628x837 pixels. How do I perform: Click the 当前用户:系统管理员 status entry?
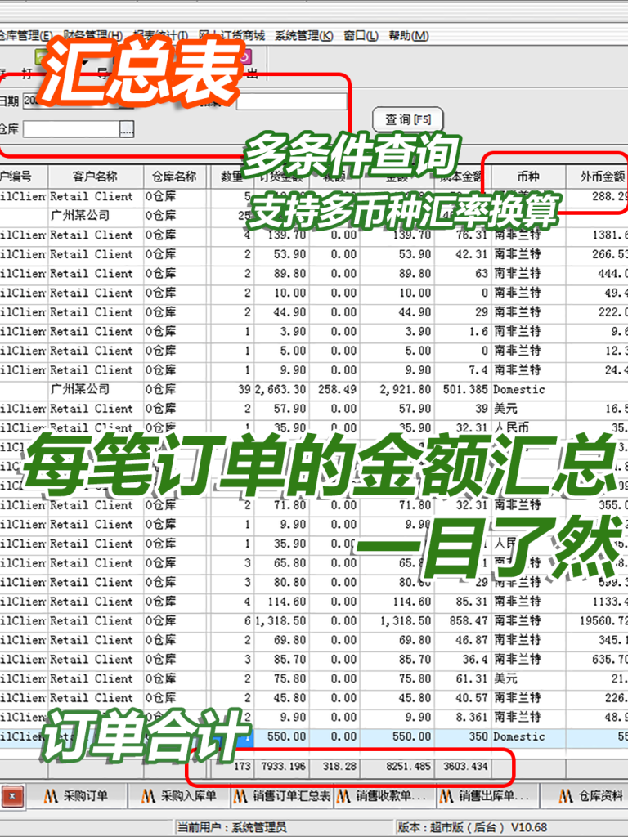point(231,828)
